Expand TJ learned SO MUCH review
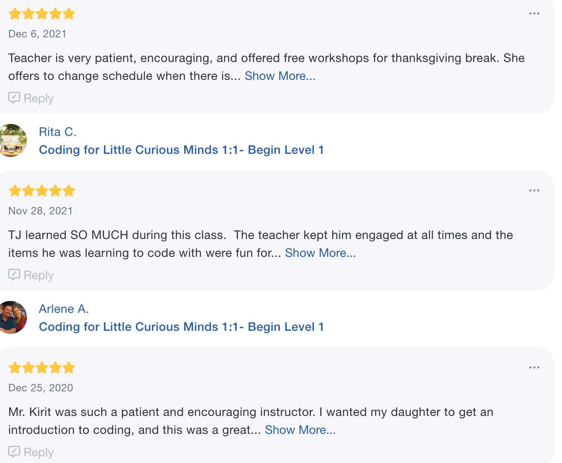Viewport: 562px width, 463px height. (x=320, y=253)
